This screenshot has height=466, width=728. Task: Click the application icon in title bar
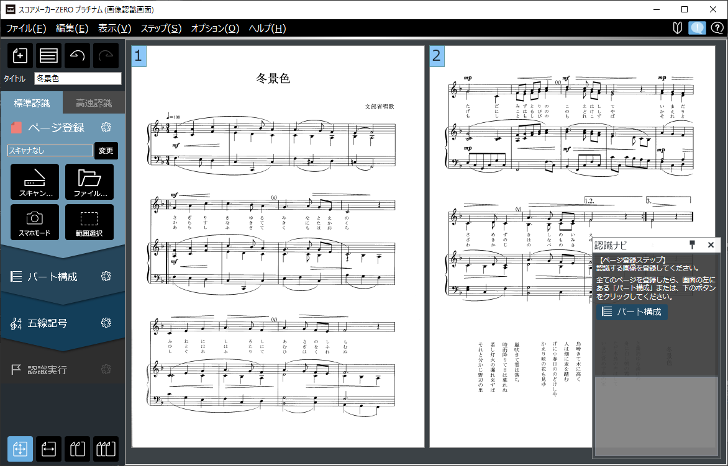tap(10, 9)
